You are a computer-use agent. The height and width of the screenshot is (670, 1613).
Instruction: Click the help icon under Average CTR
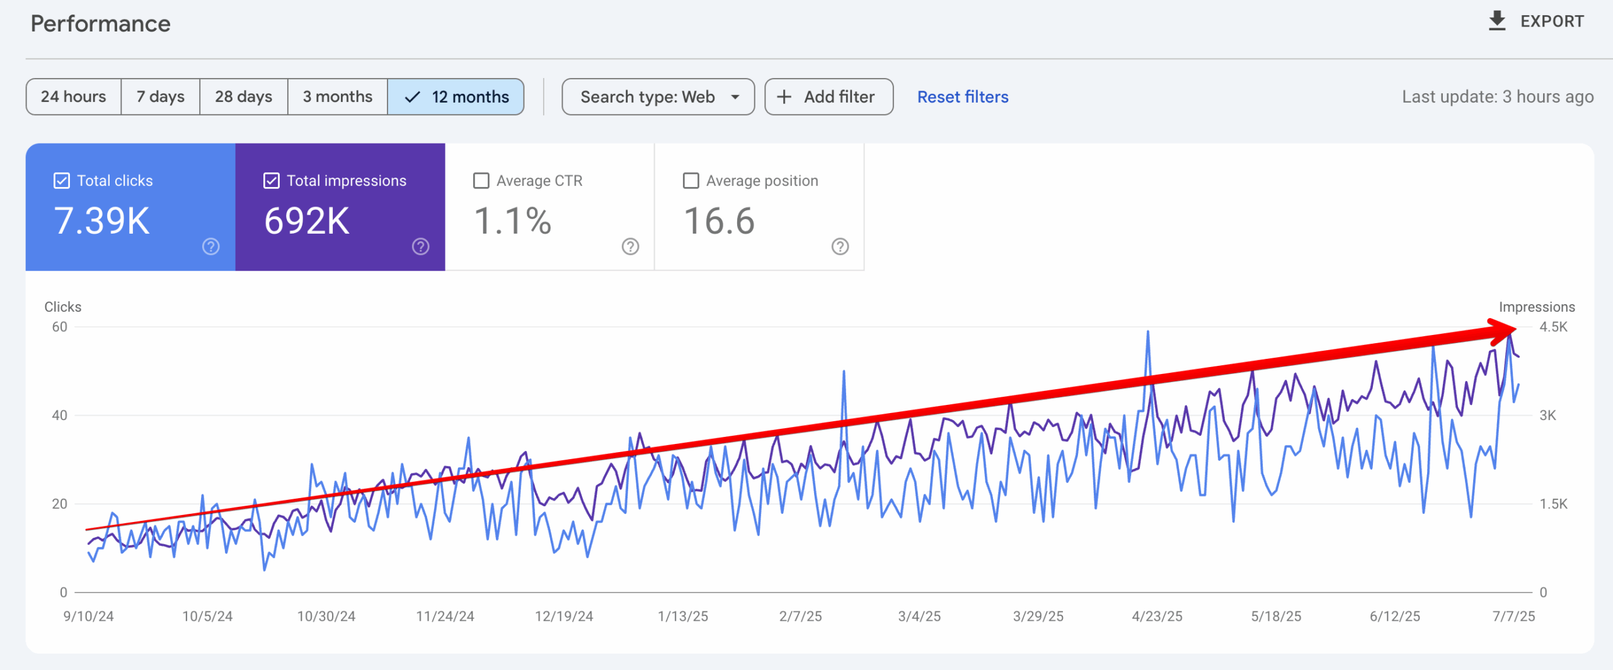[x=630, y=248]
